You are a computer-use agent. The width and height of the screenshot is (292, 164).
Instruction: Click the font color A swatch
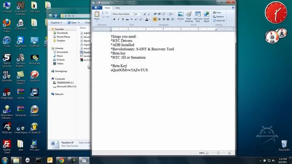[x=147, y=19]
